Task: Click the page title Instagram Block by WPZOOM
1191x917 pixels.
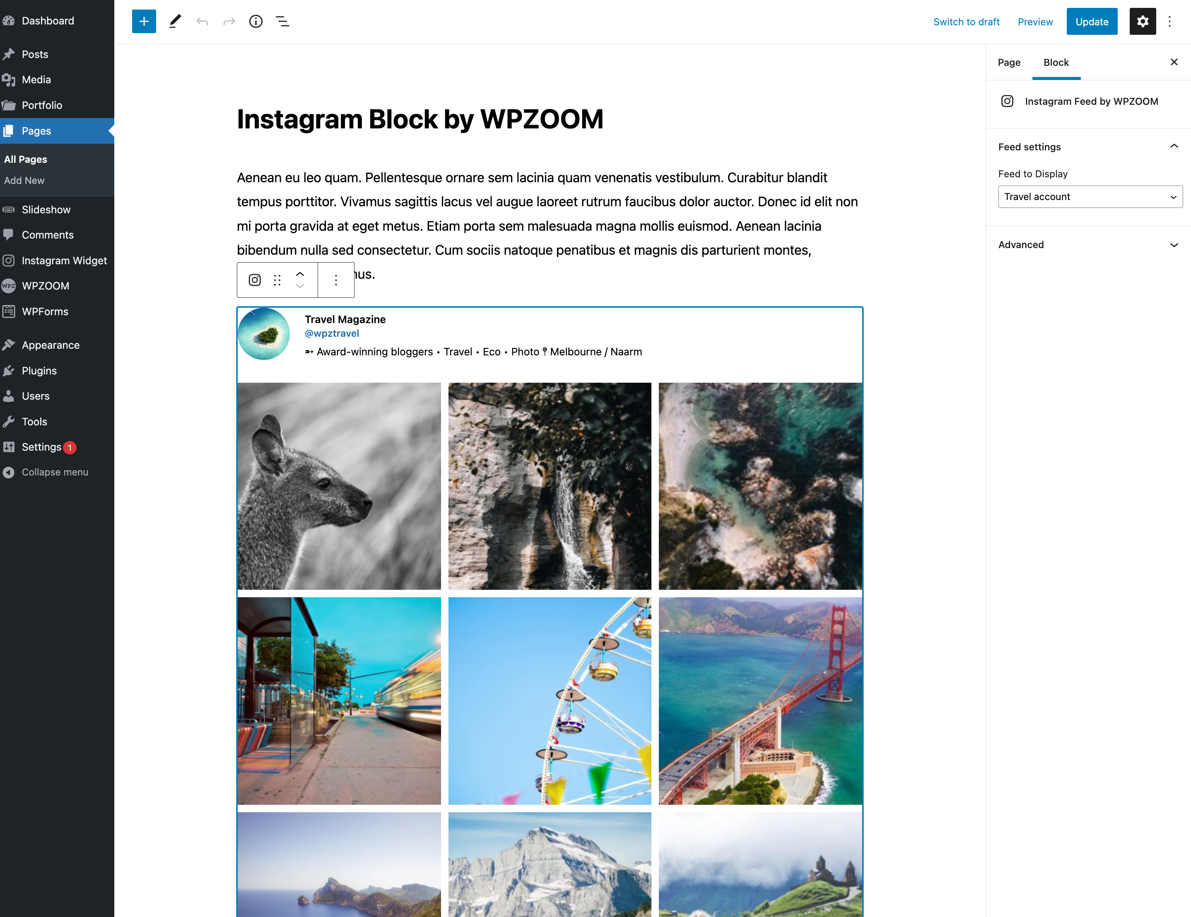Action: [420, 119]
